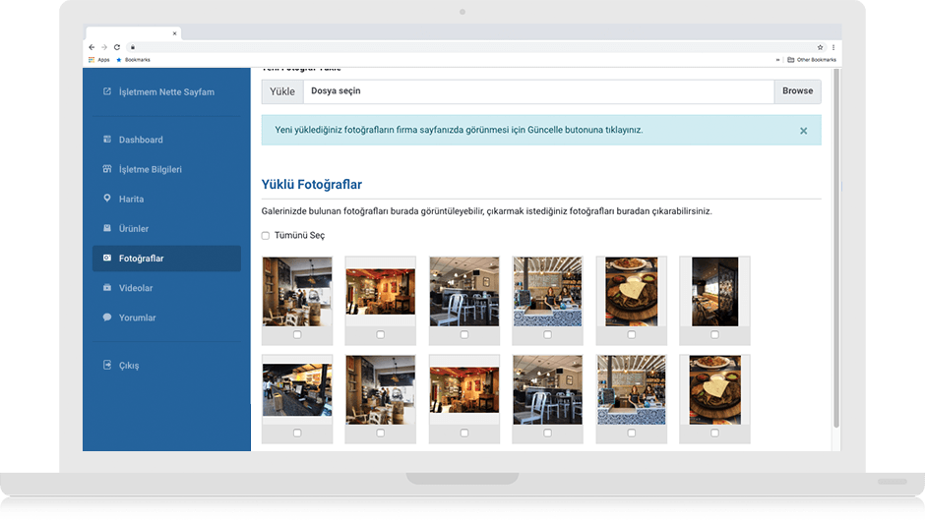Click the dark interior thumbnail ending row one
The image size is (925, 520).
coord(714,291)
